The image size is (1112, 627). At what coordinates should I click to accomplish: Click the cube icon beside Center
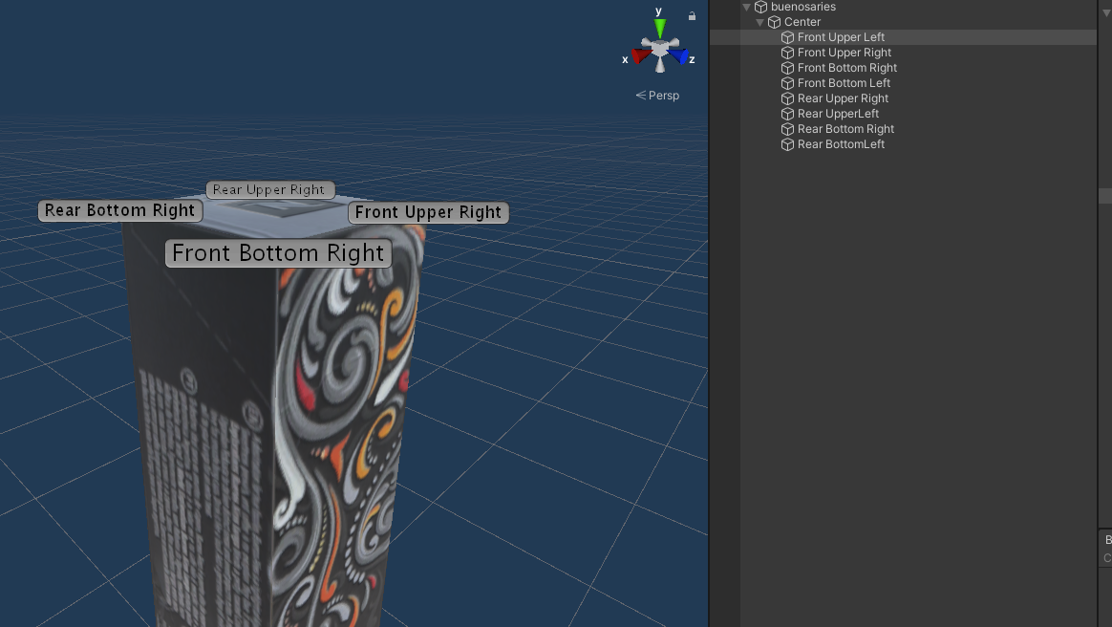(x=775, y=22)
